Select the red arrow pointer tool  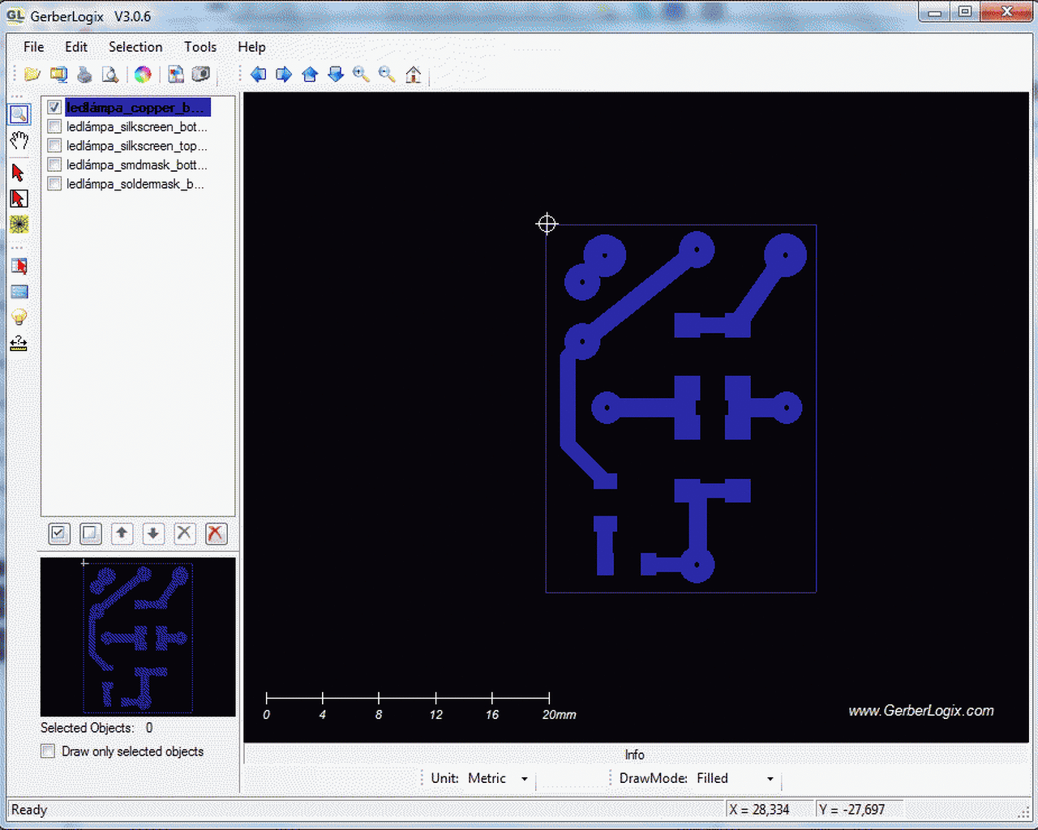click(19, 172)
